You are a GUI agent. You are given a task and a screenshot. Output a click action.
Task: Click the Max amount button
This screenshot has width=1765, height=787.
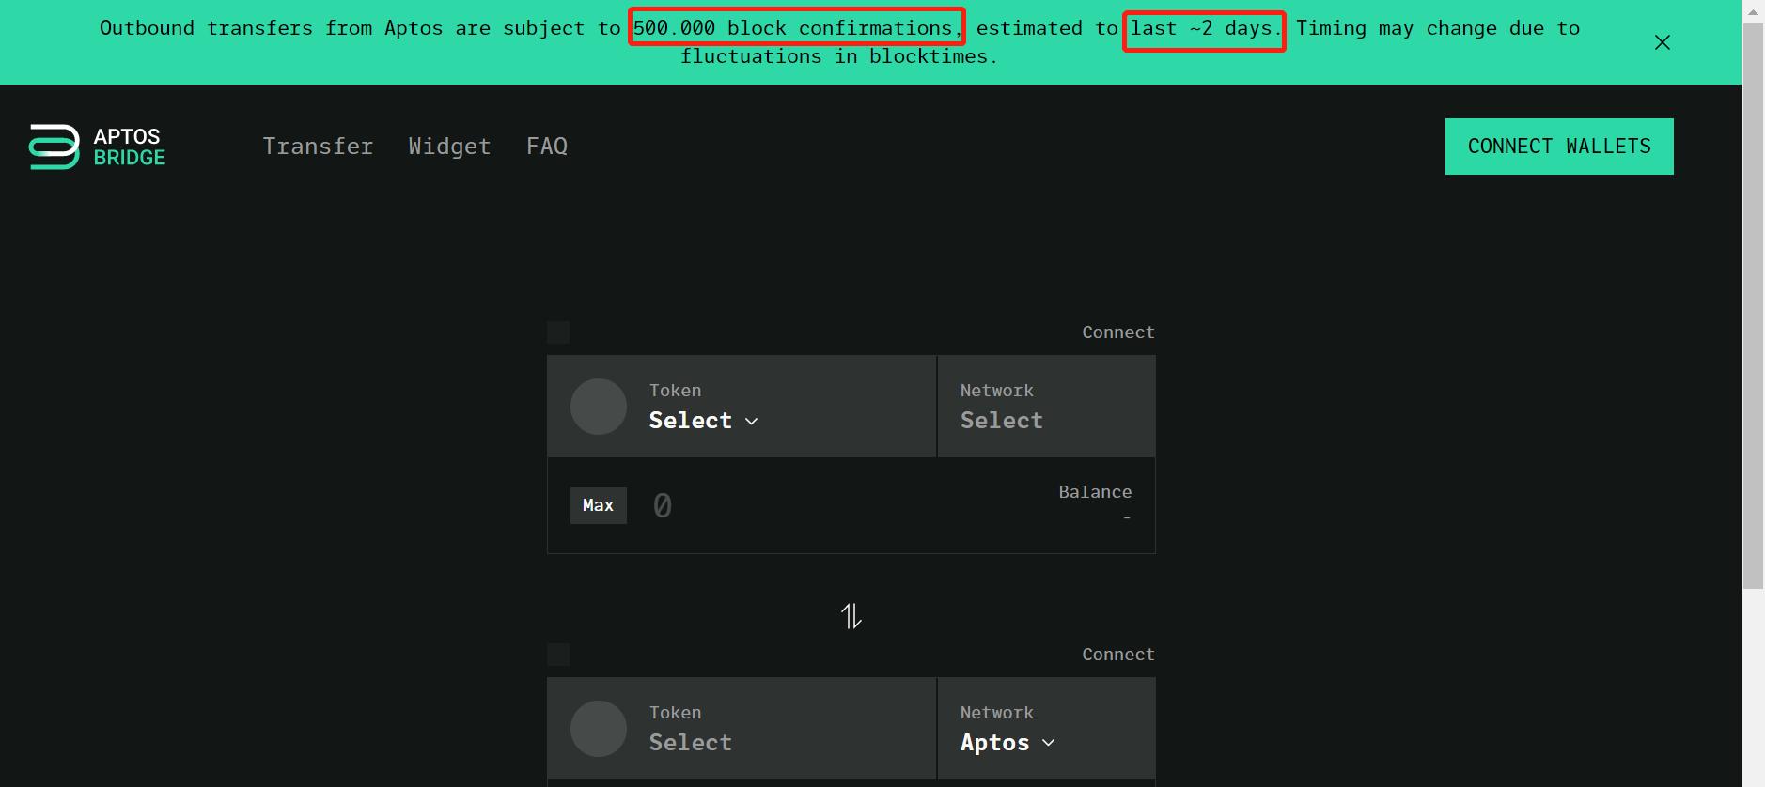(x=598, y=505)
